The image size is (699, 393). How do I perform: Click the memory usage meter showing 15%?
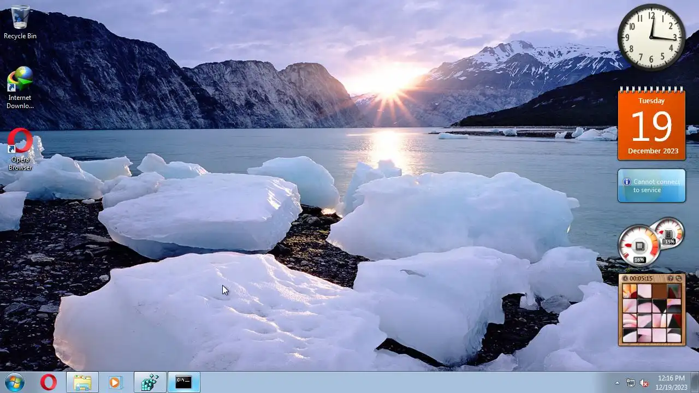pos(670,233)
